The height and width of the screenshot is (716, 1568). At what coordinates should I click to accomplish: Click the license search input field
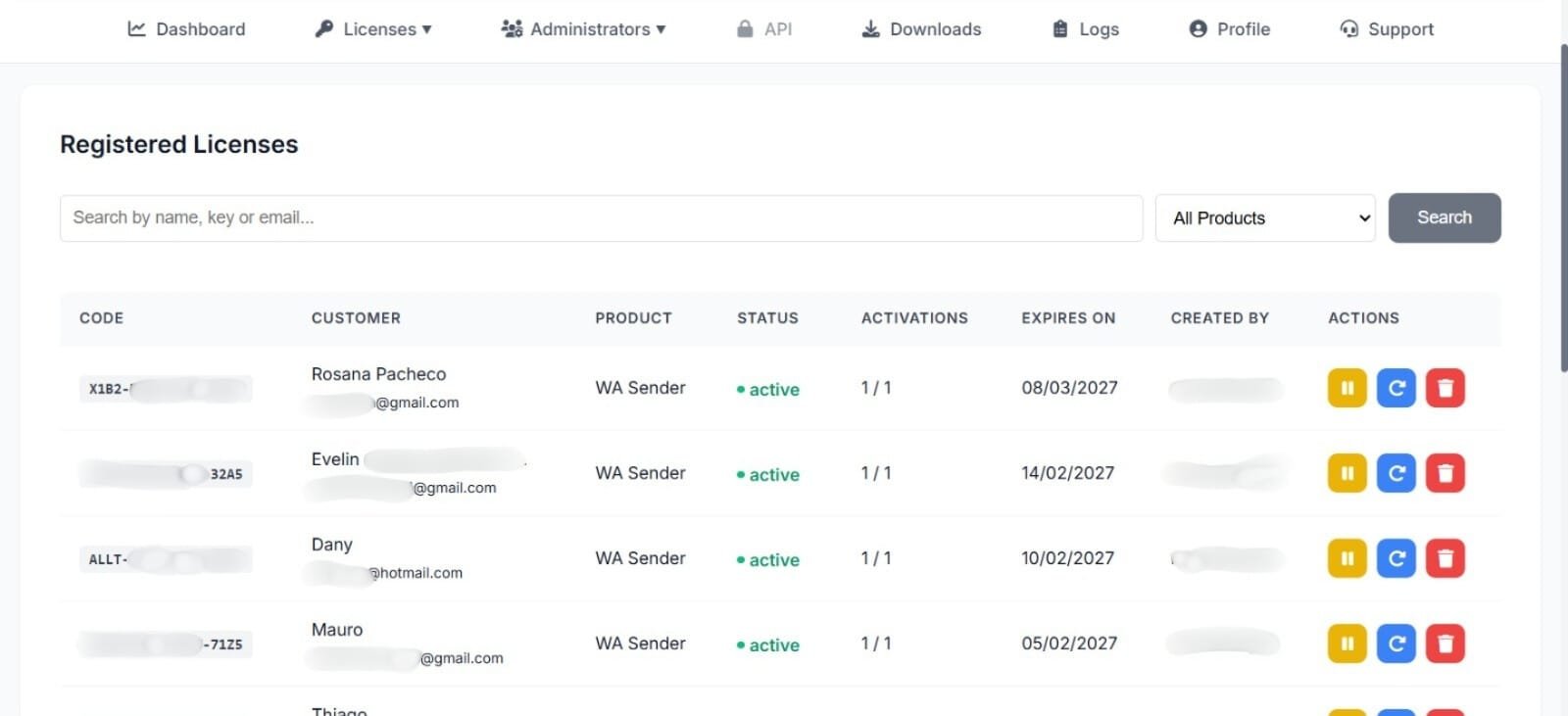[x=601, y=218]
